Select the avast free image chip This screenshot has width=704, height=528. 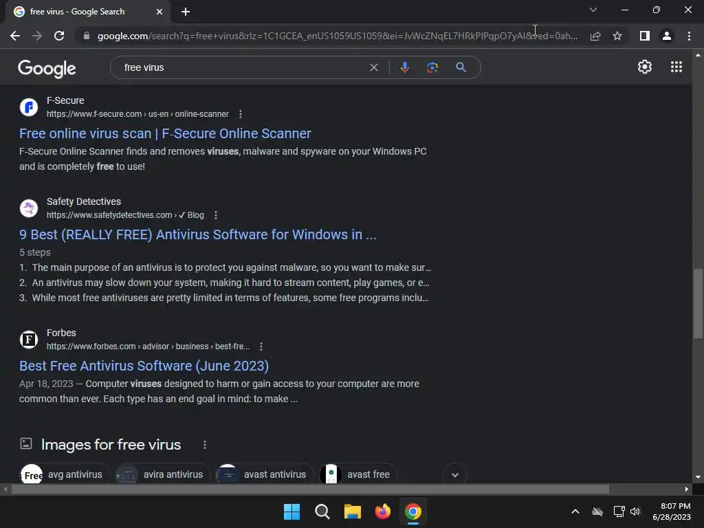click(x=357, y=474)
